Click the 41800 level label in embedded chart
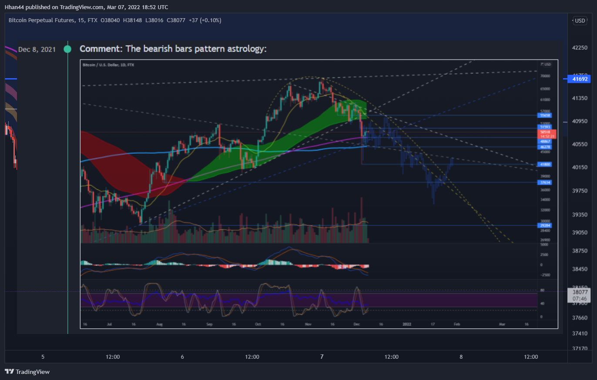 pyautogui.click(x=546, y=165)
